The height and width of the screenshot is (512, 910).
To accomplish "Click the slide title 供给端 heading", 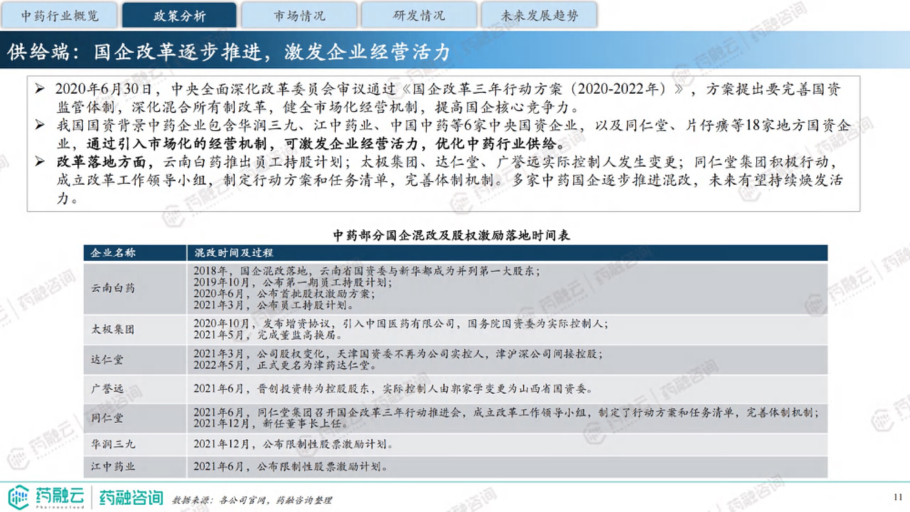I will 228,51.
